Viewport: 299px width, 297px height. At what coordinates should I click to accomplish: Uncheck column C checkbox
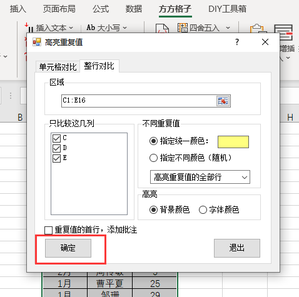56,138
